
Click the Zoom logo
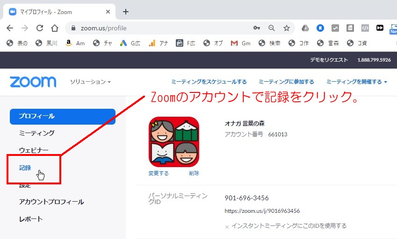point(33,82)
